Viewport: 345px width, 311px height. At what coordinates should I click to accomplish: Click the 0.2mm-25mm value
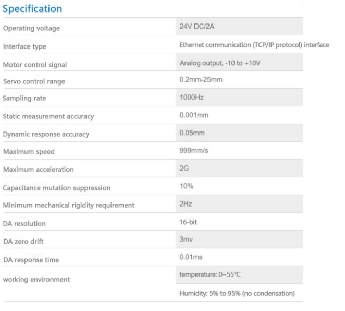[201, 80]
